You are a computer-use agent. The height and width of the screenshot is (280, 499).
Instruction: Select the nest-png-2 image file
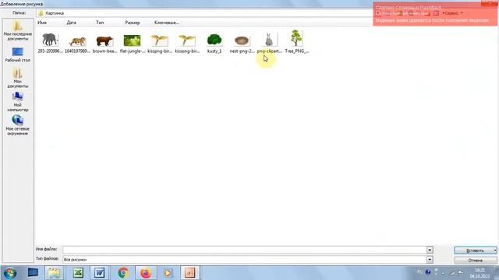[242, 43]
